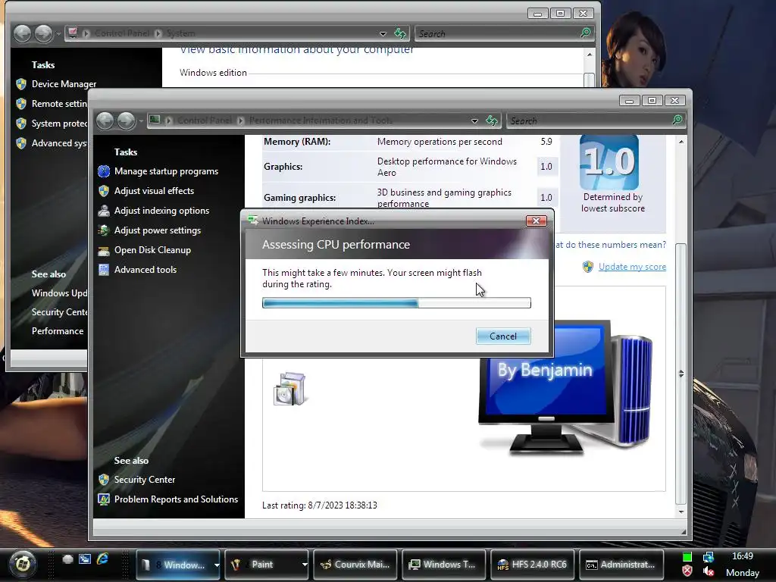
Task: Refresh the Performance Information and Tools window
Action: [491, 120]
